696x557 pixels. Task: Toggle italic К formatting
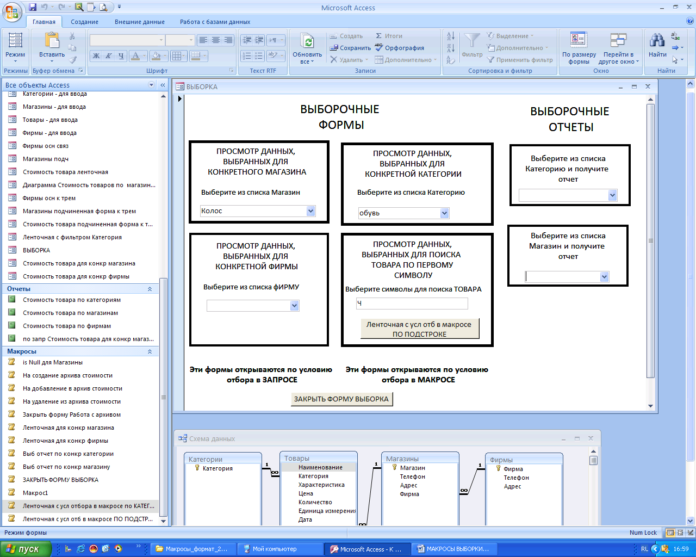[109, 56]
